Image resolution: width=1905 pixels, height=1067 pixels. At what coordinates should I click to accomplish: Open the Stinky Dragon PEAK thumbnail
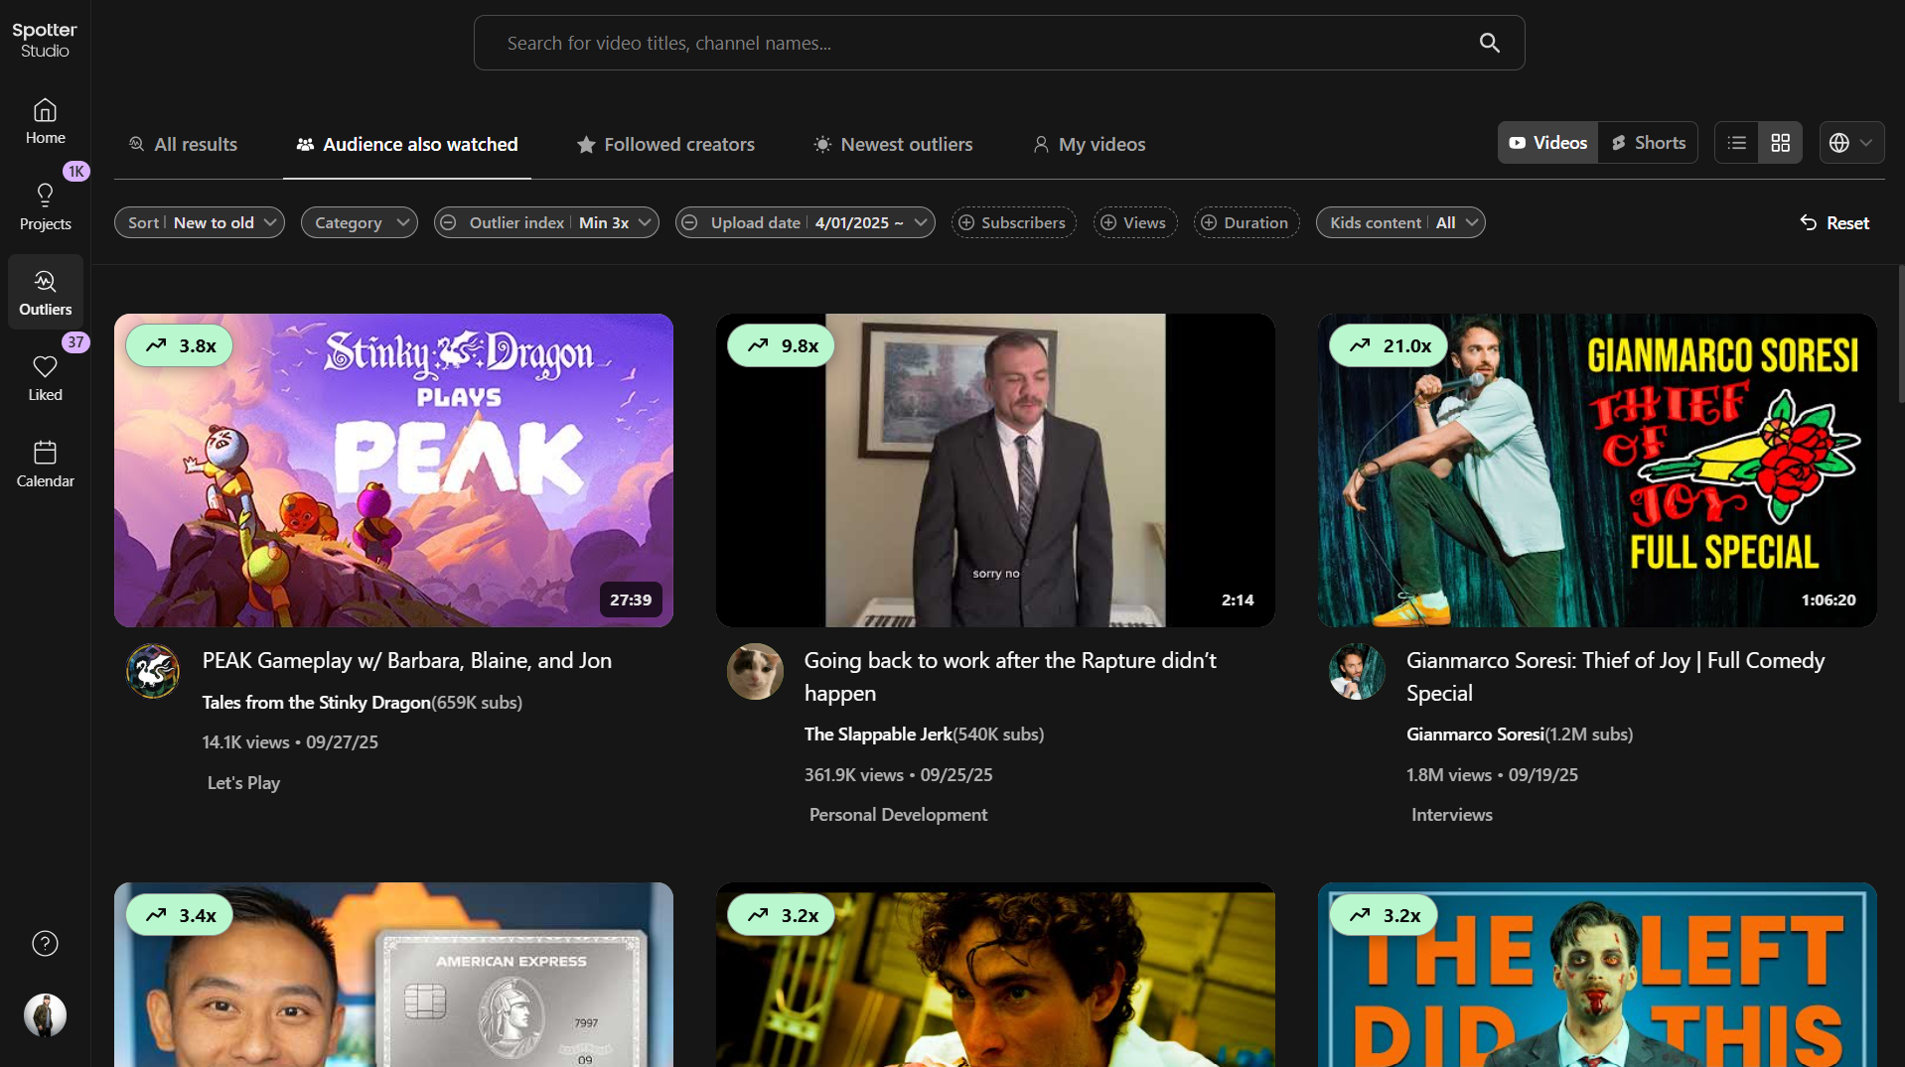(393, 470)
